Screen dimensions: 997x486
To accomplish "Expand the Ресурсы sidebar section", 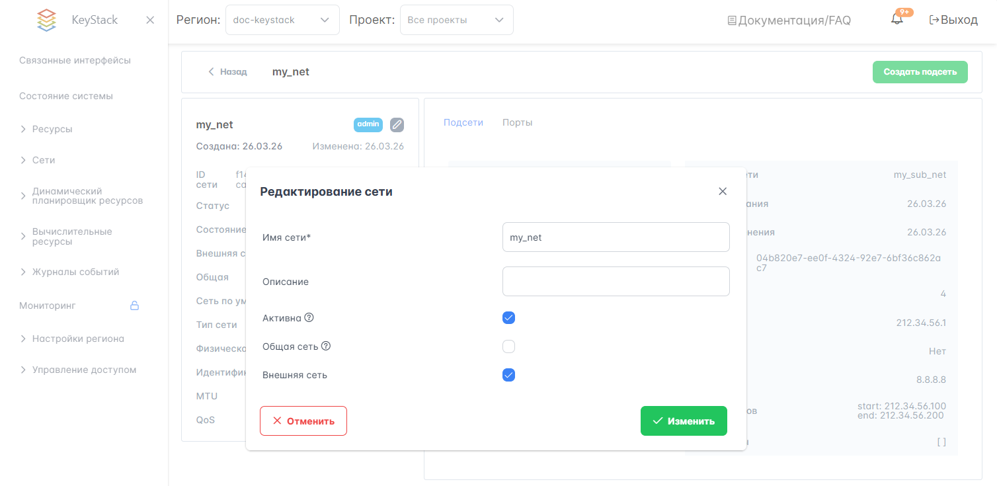I will point(52,129).
